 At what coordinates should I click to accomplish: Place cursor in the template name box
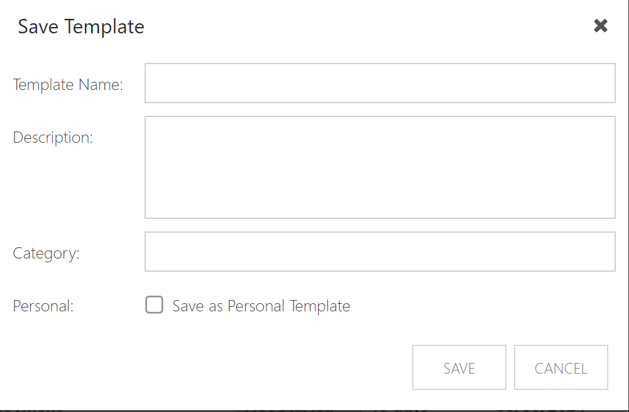(x=380, y=83)
